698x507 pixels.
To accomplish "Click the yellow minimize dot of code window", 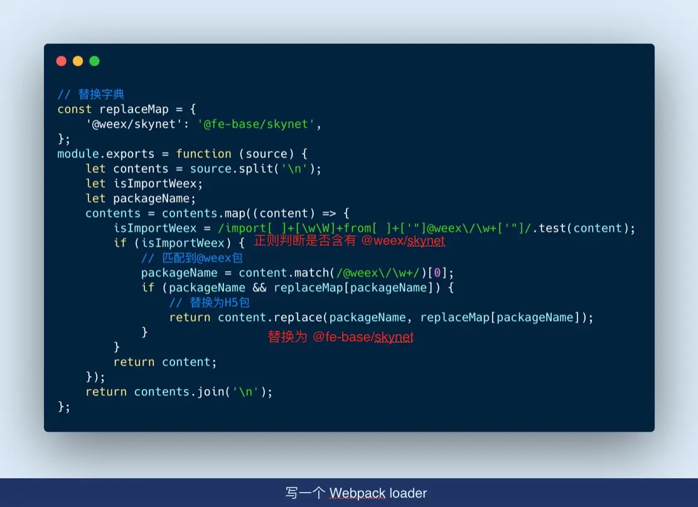I will point(78,61).
